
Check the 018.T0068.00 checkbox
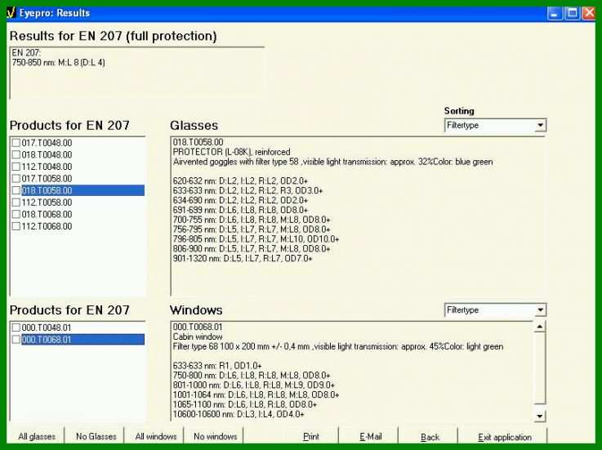pos(16,214)
